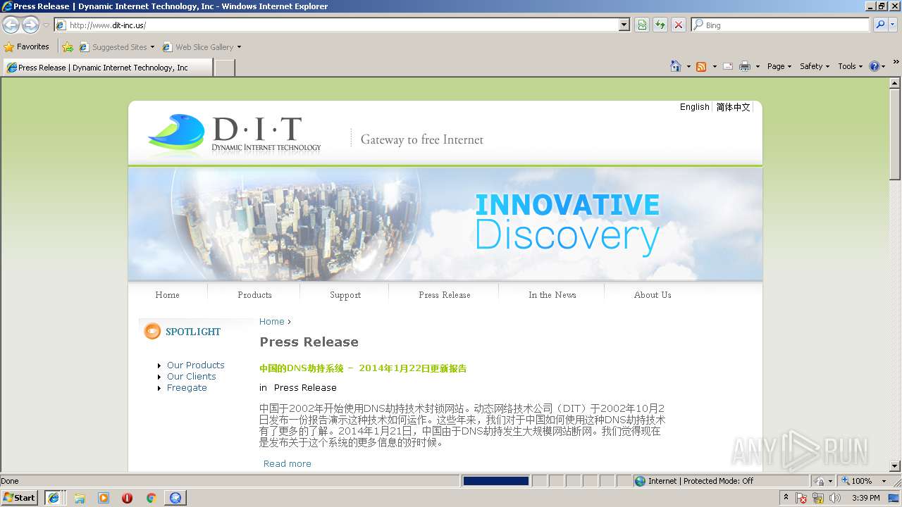The image size is (902, 507).
Task: Open Support navigation menu
Action: coord(345,295)
